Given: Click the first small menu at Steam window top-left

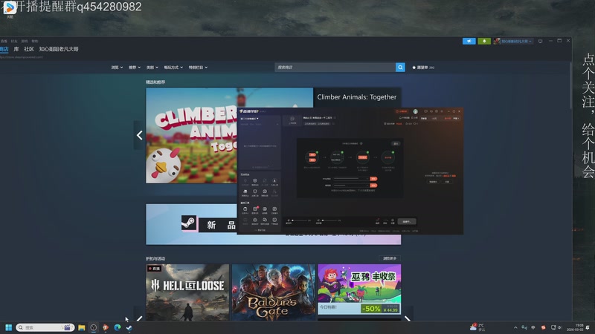Looking at the screenshot, I should coord(4,41).
